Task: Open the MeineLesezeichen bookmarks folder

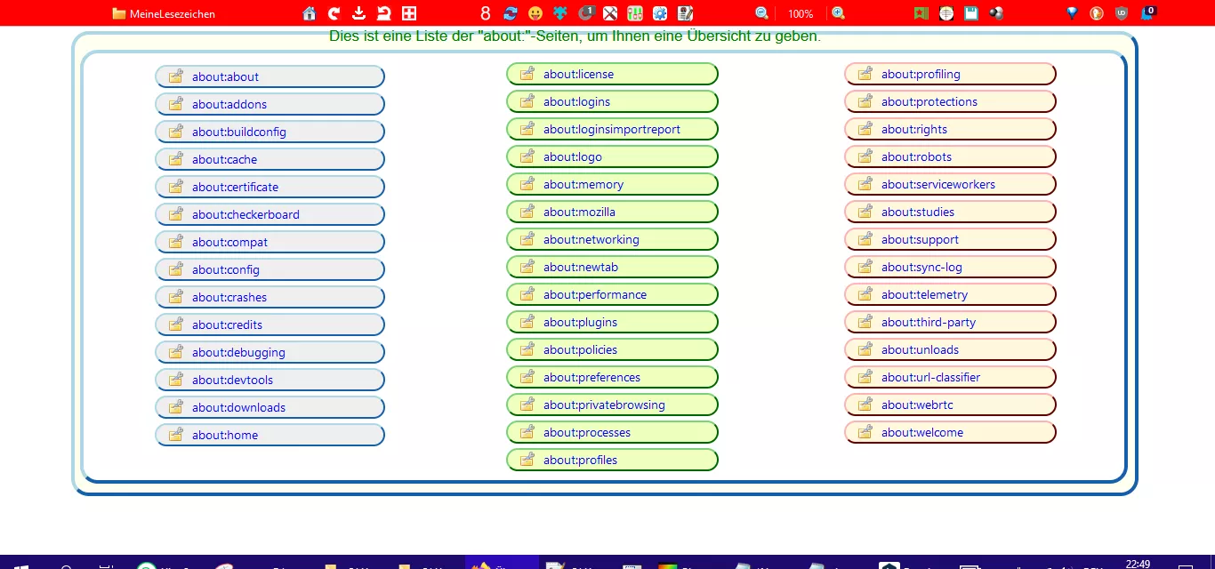Action: click(164, 13)
